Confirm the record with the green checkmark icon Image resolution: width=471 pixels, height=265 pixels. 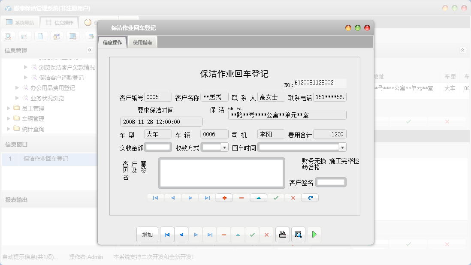pos(276,198)
